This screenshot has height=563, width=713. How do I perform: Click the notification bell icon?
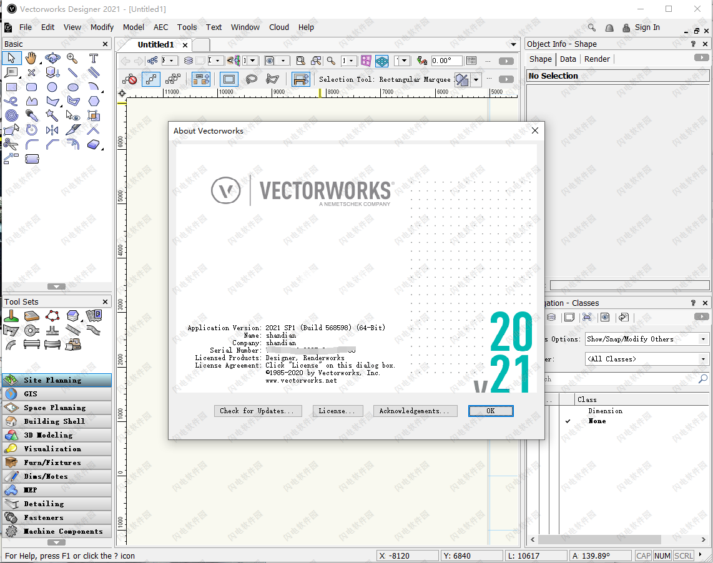609,27
